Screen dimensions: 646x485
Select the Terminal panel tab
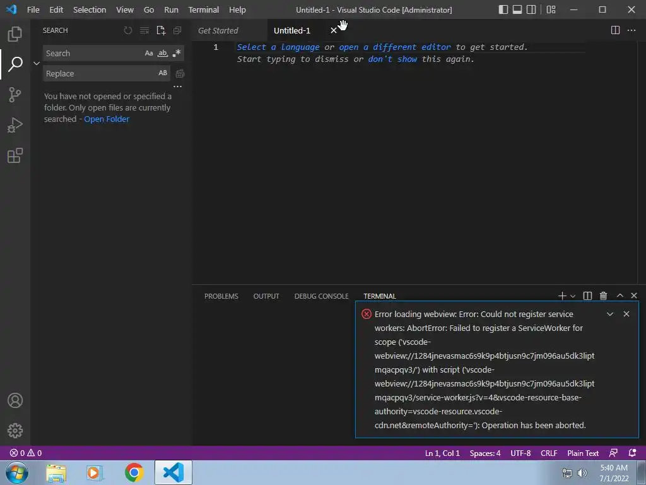379,296
